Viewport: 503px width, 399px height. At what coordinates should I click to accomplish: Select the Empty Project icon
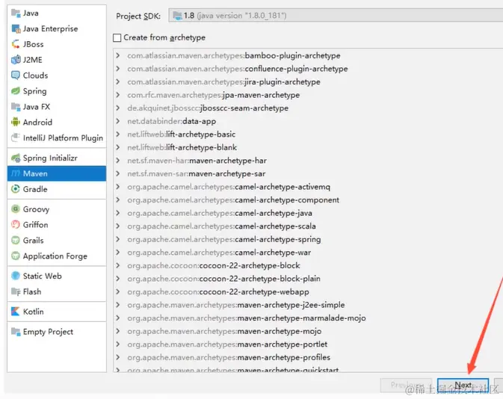16,332
